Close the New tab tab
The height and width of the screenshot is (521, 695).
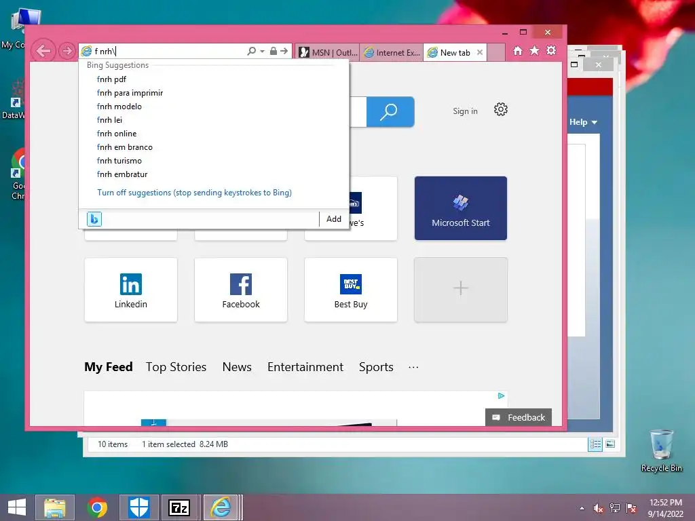click(480, 52)
